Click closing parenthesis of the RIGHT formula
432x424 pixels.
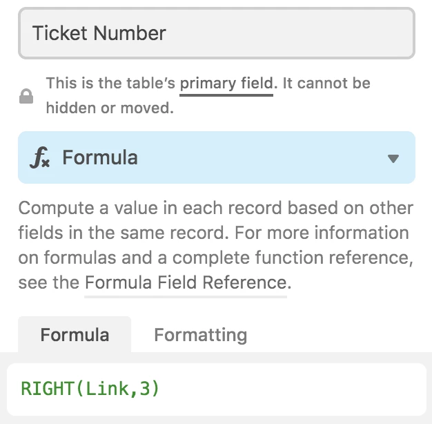point(156,389)
